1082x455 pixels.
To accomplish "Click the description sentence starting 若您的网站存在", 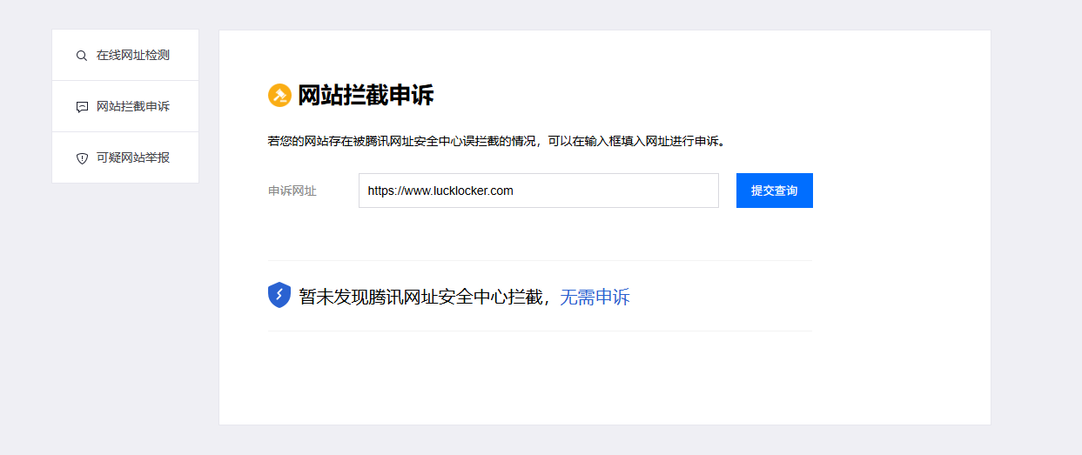I will (x=496, y=141).
